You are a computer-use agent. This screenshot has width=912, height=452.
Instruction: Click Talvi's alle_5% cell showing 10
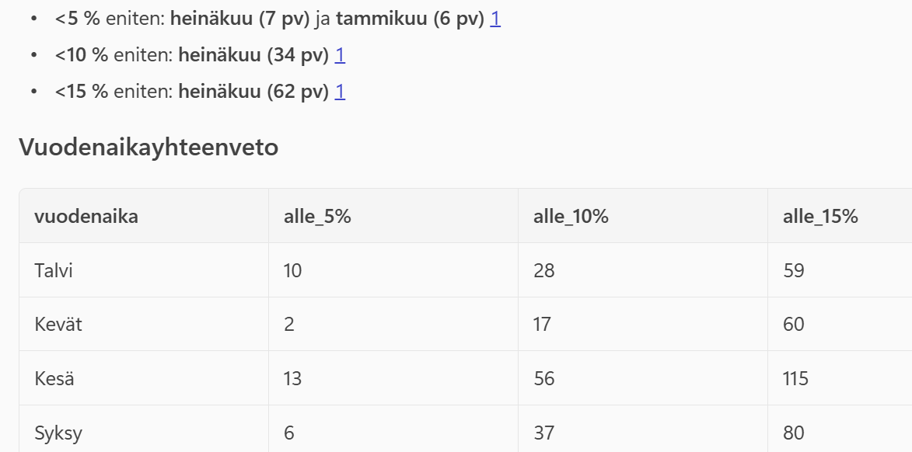point(293,270)
